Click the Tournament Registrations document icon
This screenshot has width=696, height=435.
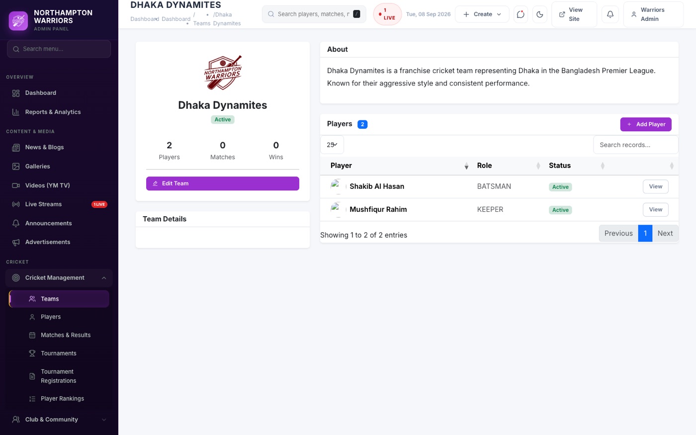pyautogui.click(x=32, y=376)
